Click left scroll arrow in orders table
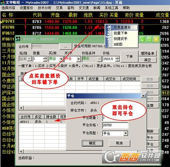 (21, 108)
